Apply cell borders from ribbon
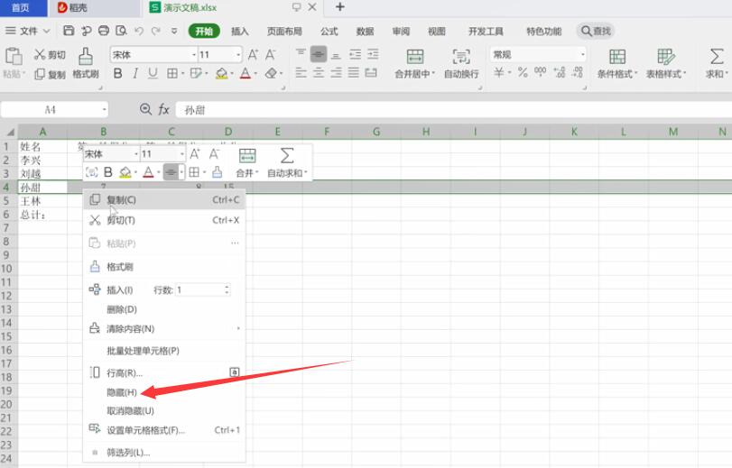Image resolution: width=732 pixels, height=468 pixels. pyautogui.click(x=172, y=73)
